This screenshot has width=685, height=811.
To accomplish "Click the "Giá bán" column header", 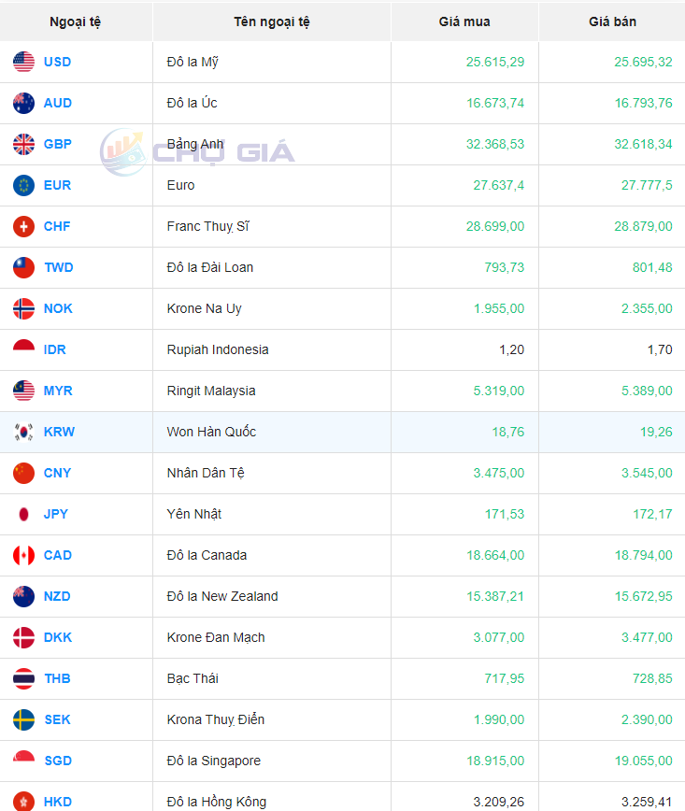I will point(612,21).
